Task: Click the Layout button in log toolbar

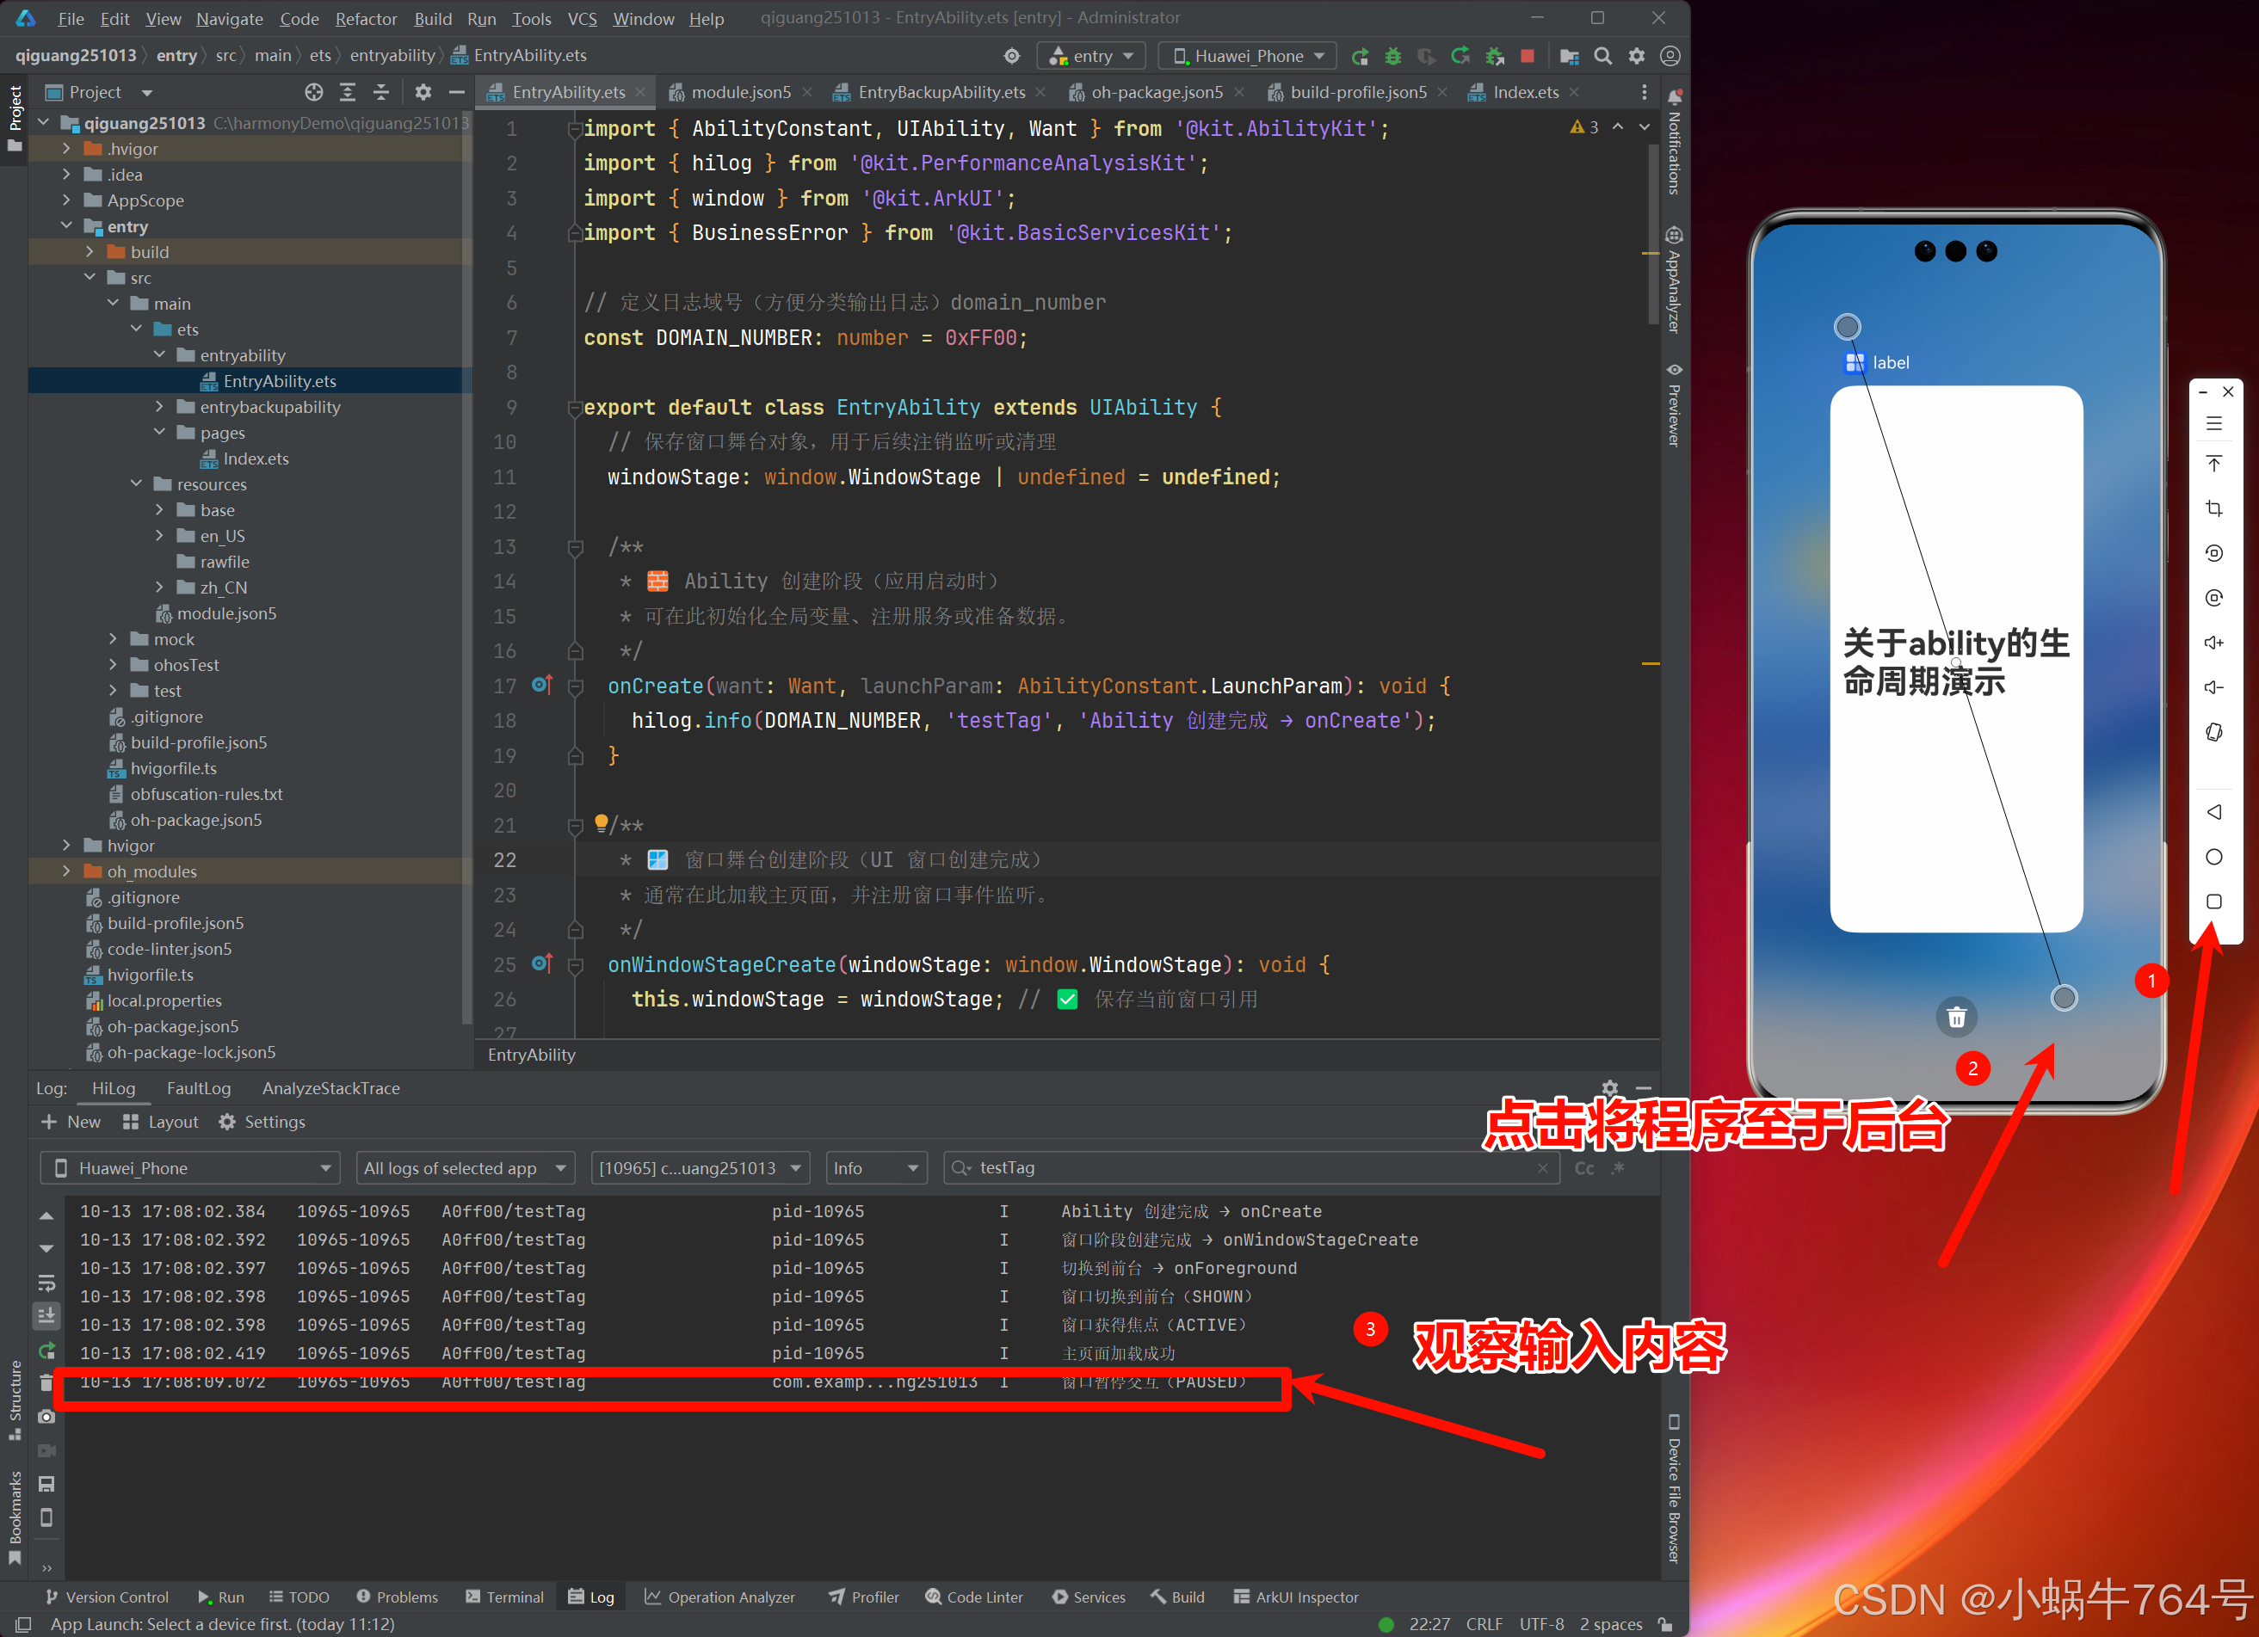Action: [x=160, y=1123]
